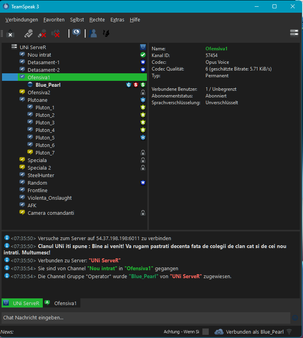This screenshot has height=338, width=303.
Task: Click the client status orb beside Blue_Pearl
Action: (30, 84)
